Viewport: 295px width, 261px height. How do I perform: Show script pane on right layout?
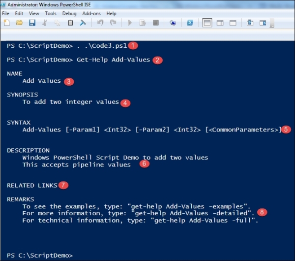tap(220, 23)
